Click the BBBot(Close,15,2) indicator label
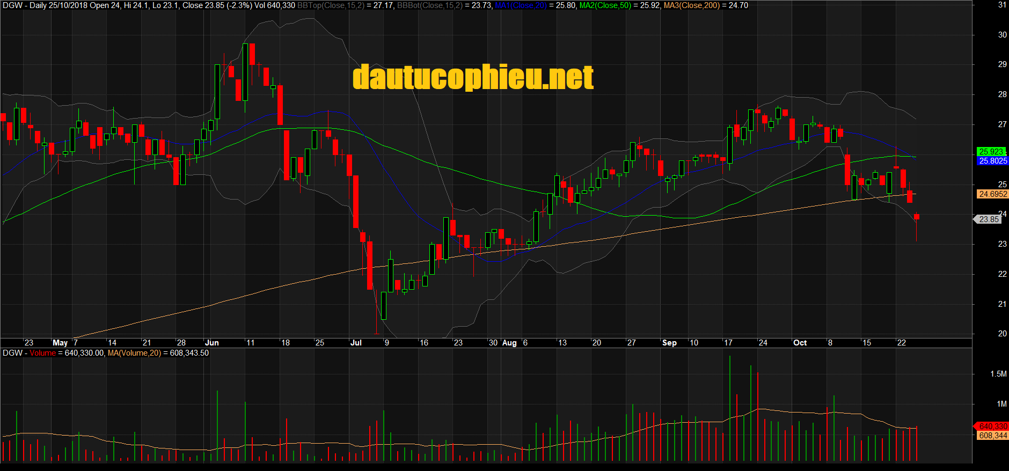 point(429,5)
